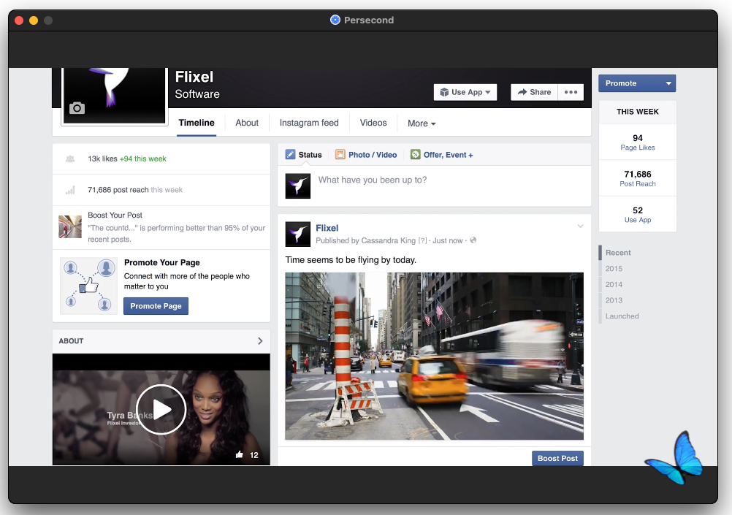Click the '71,686 post reach' text
This screenshot has width=732, height=515.
tap(118, 190)
